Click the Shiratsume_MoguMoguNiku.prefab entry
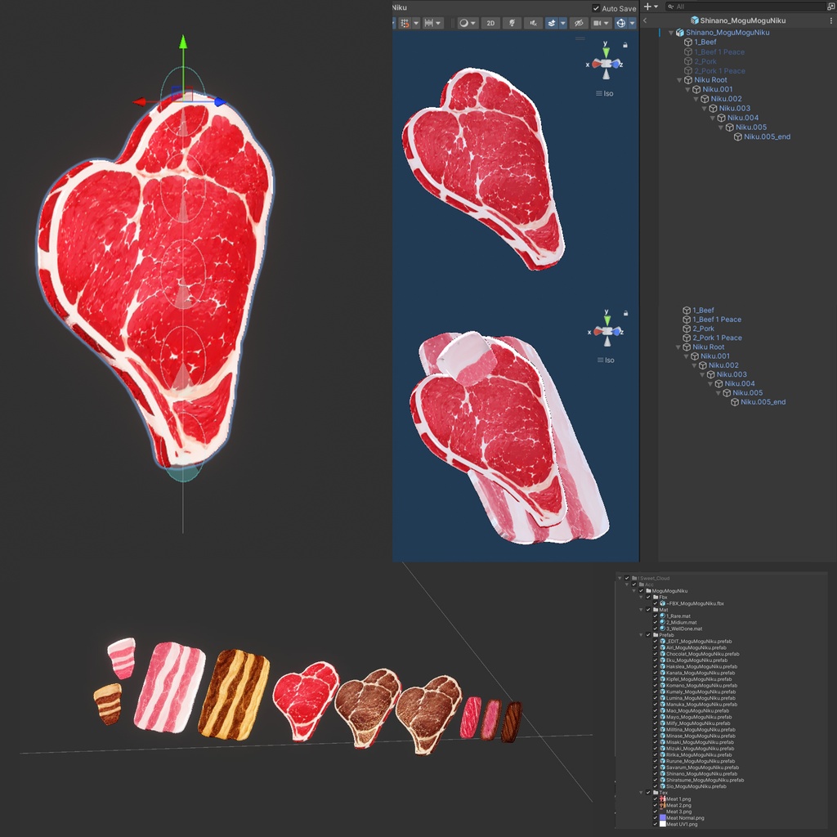This screenshot has width=837, height=837. 705,780
